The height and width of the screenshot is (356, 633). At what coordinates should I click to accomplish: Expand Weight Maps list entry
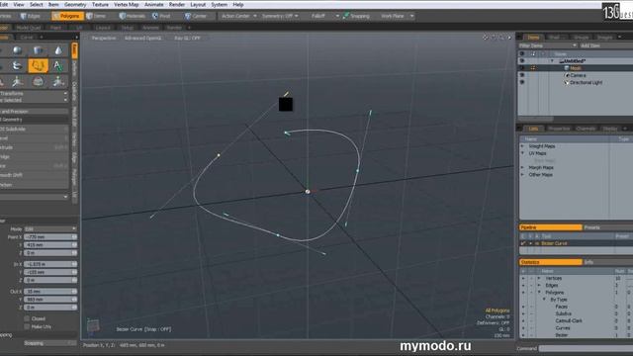point(522,146)
